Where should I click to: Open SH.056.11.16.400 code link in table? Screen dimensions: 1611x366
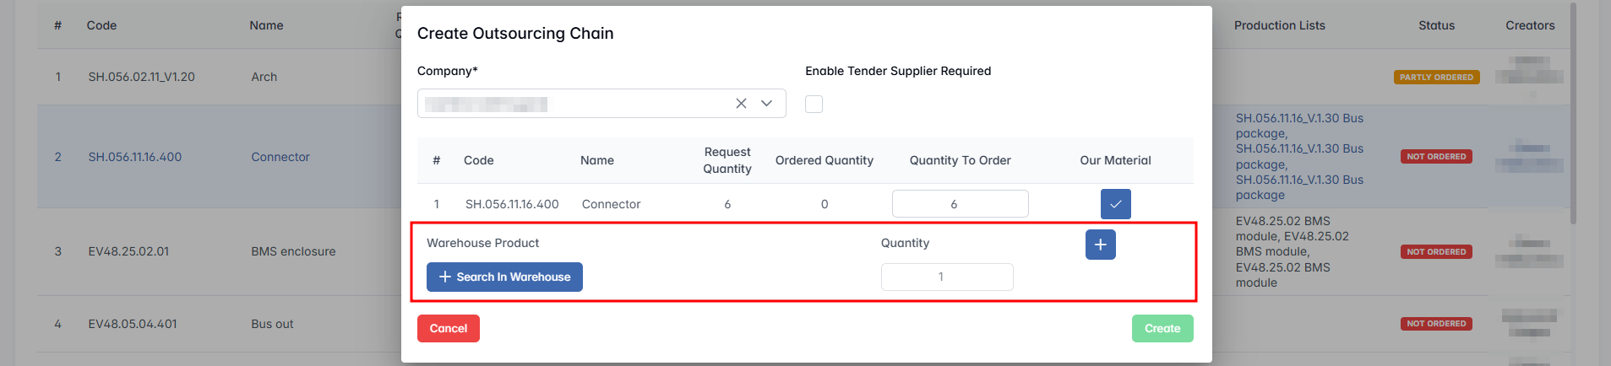(135, 157)
